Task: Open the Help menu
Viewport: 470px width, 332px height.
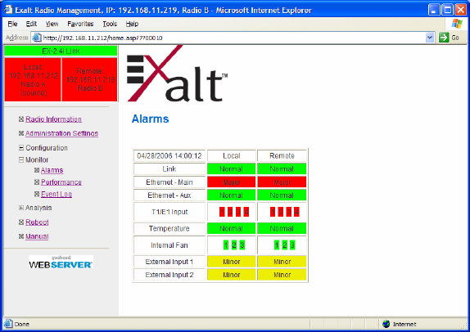Action: [x=132, y=24]
